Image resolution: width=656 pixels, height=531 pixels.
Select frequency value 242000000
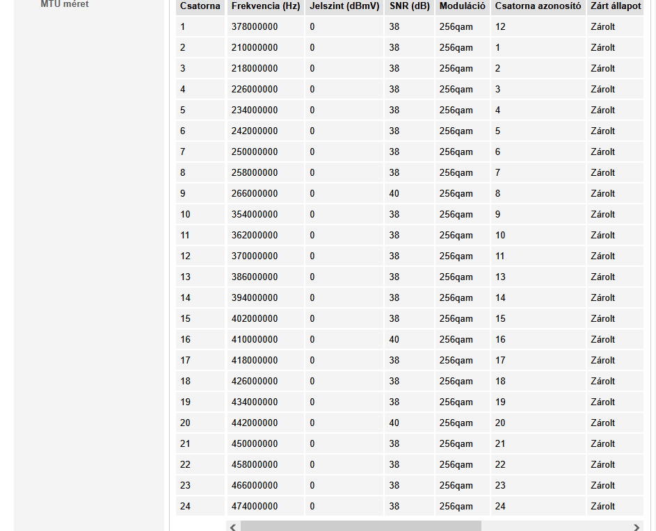255,131
